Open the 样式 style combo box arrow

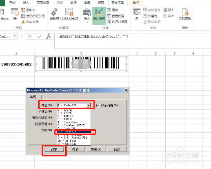pos(89,105)
